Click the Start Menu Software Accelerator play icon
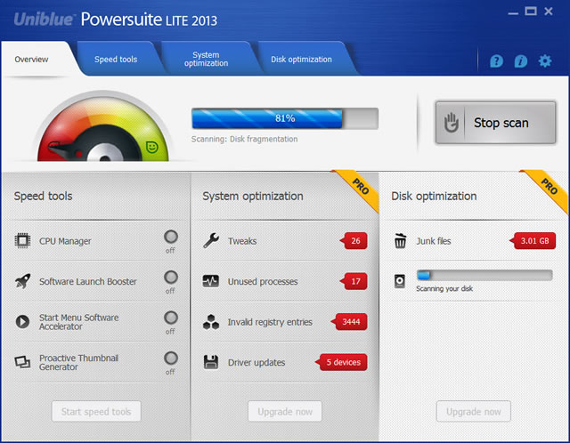This screenshot has width=570, height=443. click(22, 321)
